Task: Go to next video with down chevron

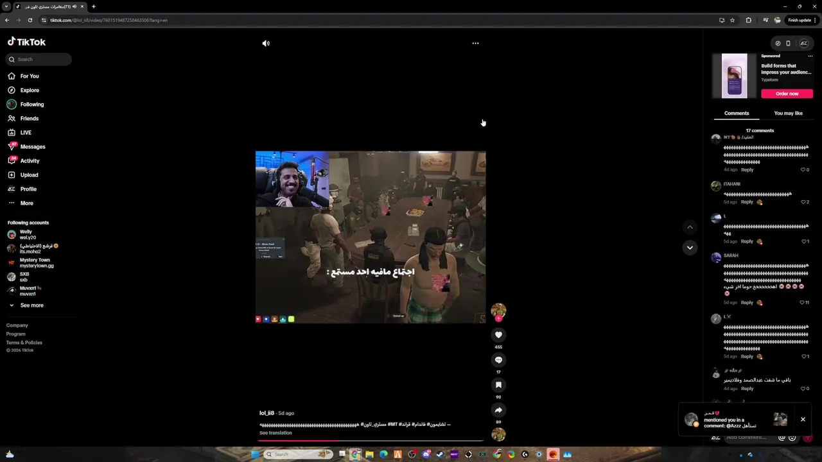Action: click(690, 248)
